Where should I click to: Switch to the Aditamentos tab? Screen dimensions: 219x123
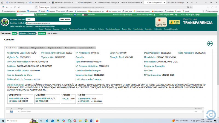24,48
